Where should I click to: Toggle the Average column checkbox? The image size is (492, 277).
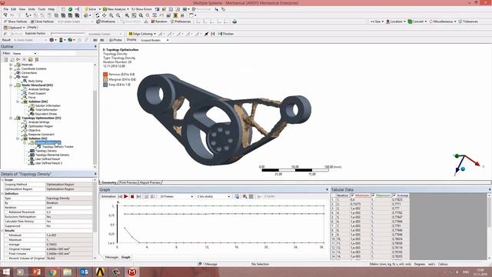pos(394,195)
